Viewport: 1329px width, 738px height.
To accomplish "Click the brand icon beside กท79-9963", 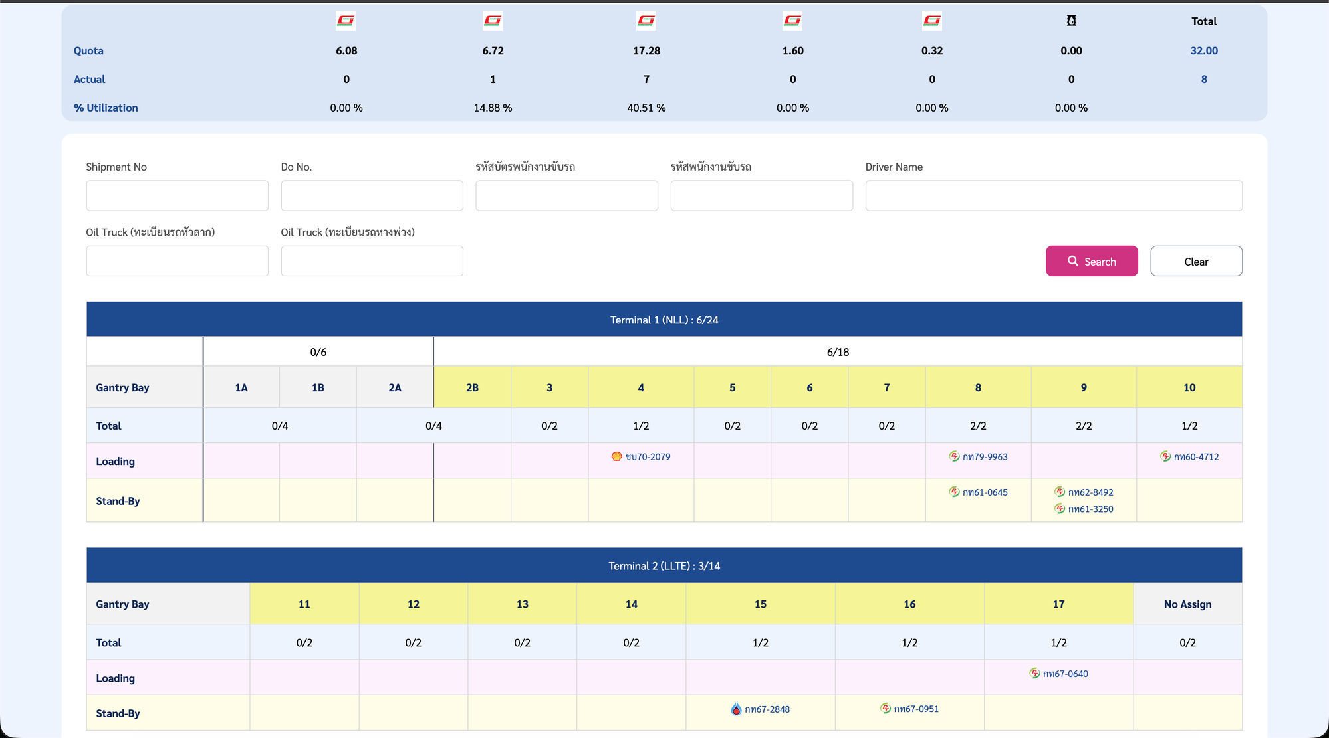I will coord(955,456).
